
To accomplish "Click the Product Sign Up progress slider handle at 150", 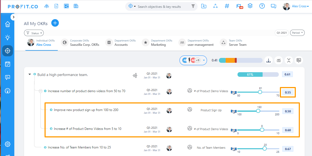I will click(x=258, y=111).
